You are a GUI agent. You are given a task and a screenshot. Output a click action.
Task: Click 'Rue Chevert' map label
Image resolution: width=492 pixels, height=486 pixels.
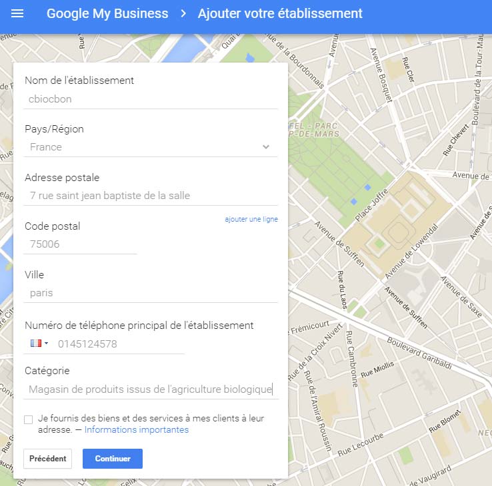click(x=455, y=140)
